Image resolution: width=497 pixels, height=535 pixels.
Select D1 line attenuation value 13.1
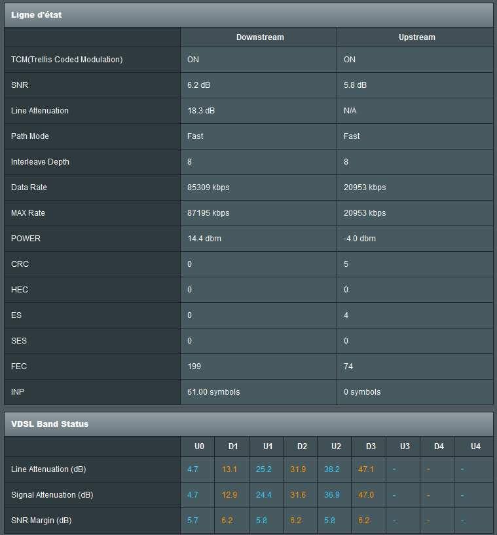coord(229,469)
